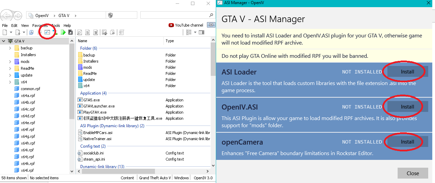Viewport: 435px width, 183px height.
Task: Select Installers folder in the tree
Action: (28, 55)
